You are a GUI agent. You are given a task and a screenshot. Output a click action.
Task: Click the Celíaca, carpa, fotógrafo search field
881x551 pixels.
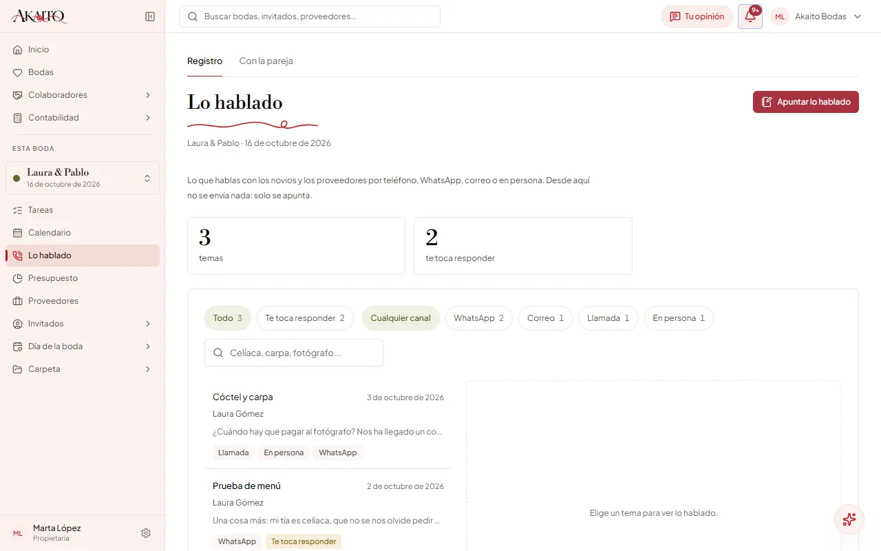294,353
